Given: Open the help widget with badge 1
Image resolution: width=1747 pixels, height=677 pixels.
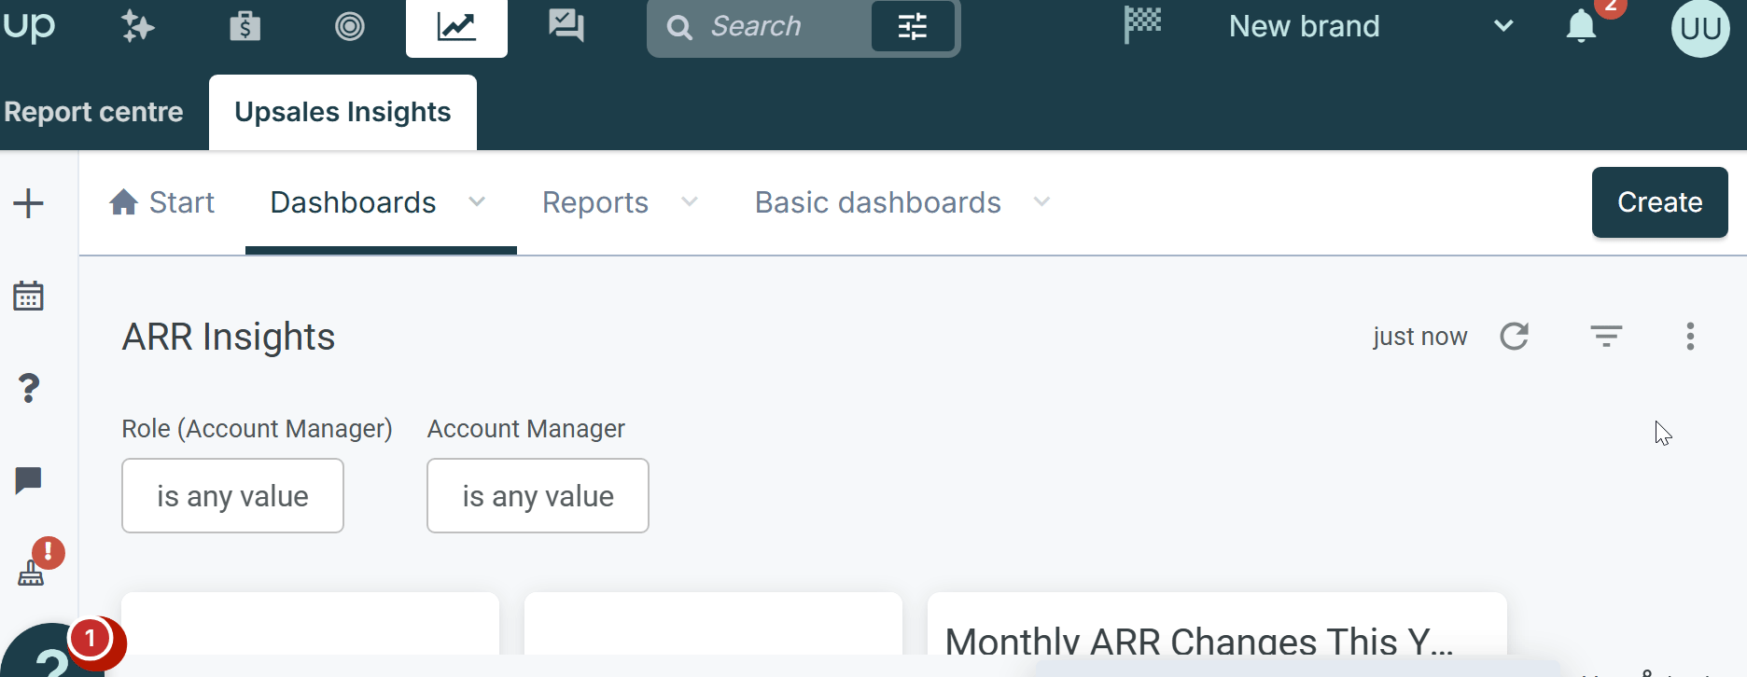Looking at the screenshot, I should pos(52,653).
